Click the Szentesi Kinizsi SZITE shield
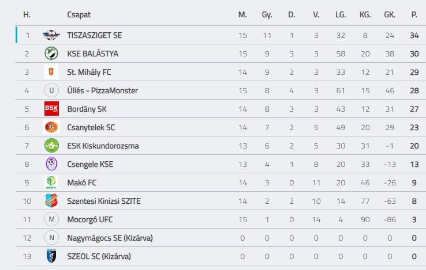This screenshot has width=426, height=270. pyautogui.click(x=51, y=201)
